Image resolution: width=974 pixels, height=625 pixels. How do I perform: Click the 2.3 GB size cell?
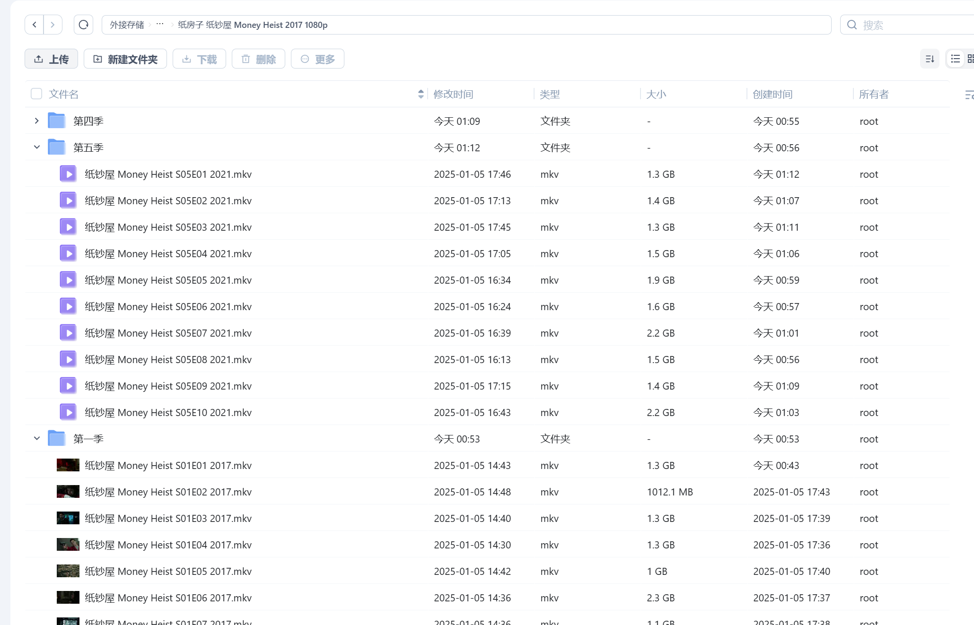(661, 598)
